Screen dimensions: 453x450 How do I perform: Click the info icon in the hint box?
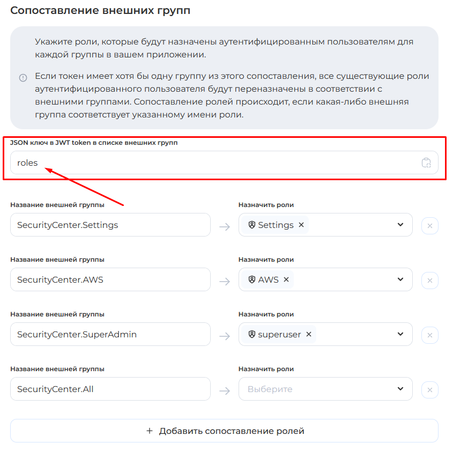(x=23, y=78)
